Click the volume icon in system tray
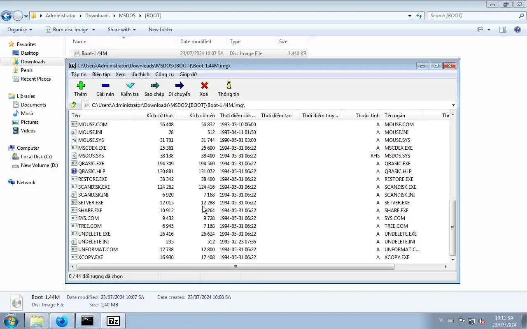This screenshot has width=527, height=329. point(482,321)
